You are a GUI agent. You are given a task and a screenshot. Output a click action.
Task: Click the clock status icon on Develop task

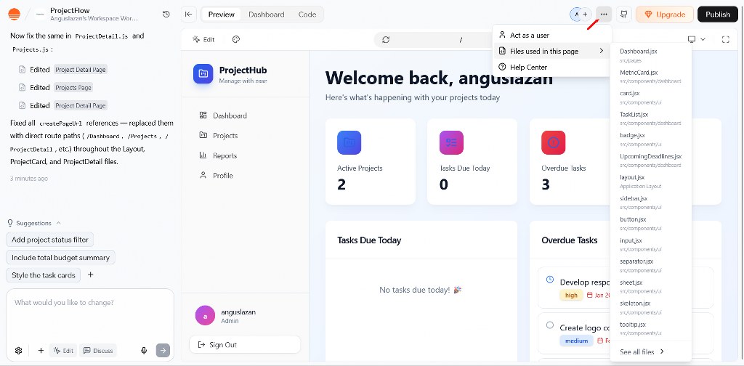[x=550, y=280]
